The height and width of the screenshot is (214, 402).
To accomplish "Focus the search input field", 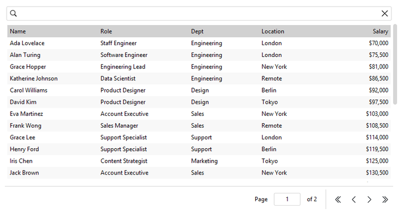I will point(199,13).
